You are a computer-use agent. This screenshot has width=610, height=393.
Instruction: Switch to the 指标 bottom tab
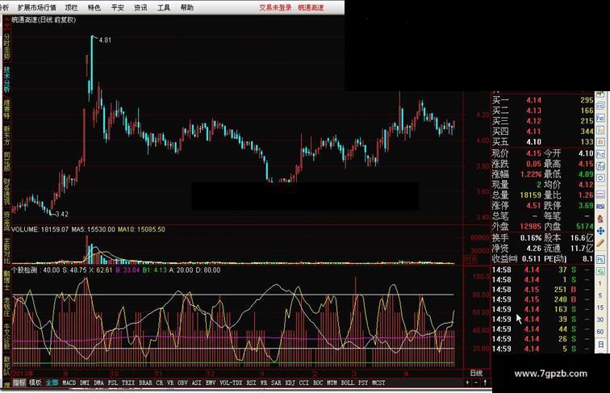point(19,383)
